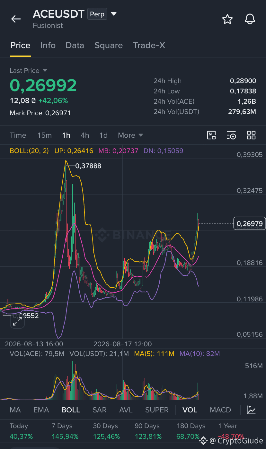Tap the MA(10): 82M volume label
Screen dimensions: 266x449
200,354
